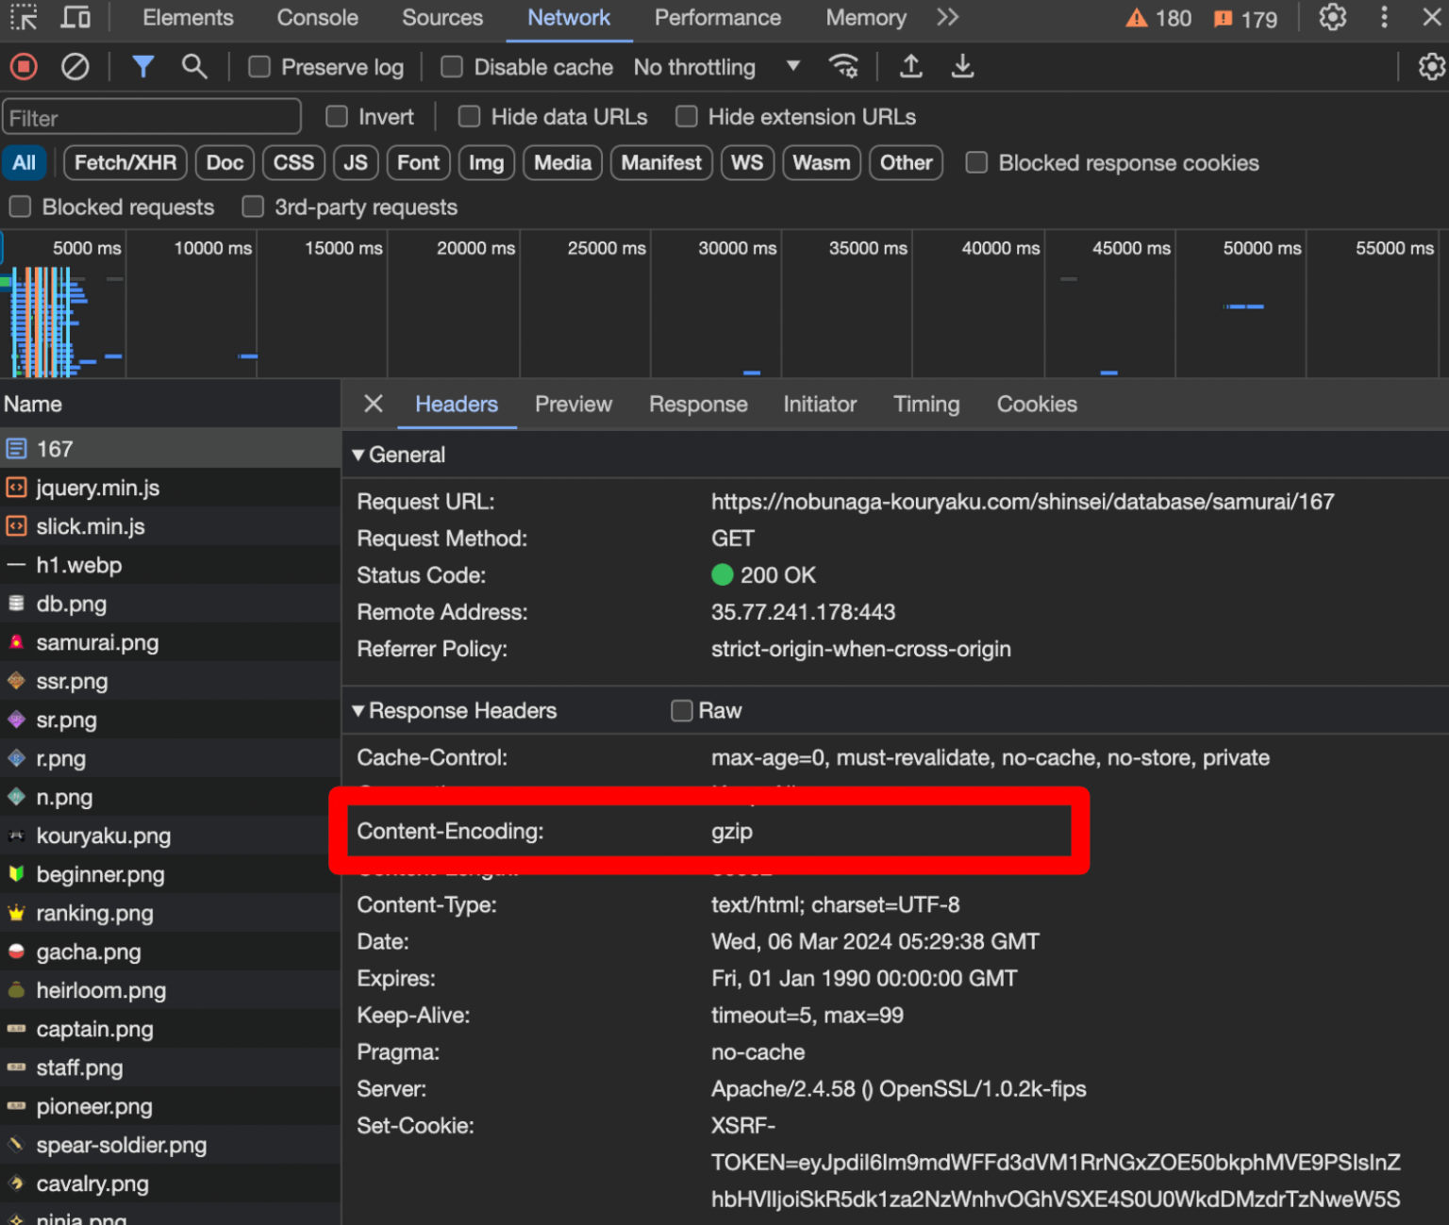Open the No throttling dropdown

[x=717, y=67]
